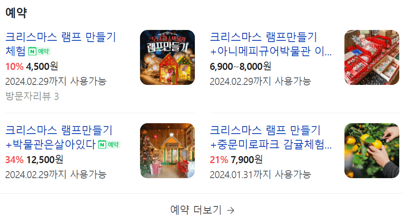Open the Christmas house interior thumbnail
This screenshot has height=221, width=403.
tap(167, 150)
